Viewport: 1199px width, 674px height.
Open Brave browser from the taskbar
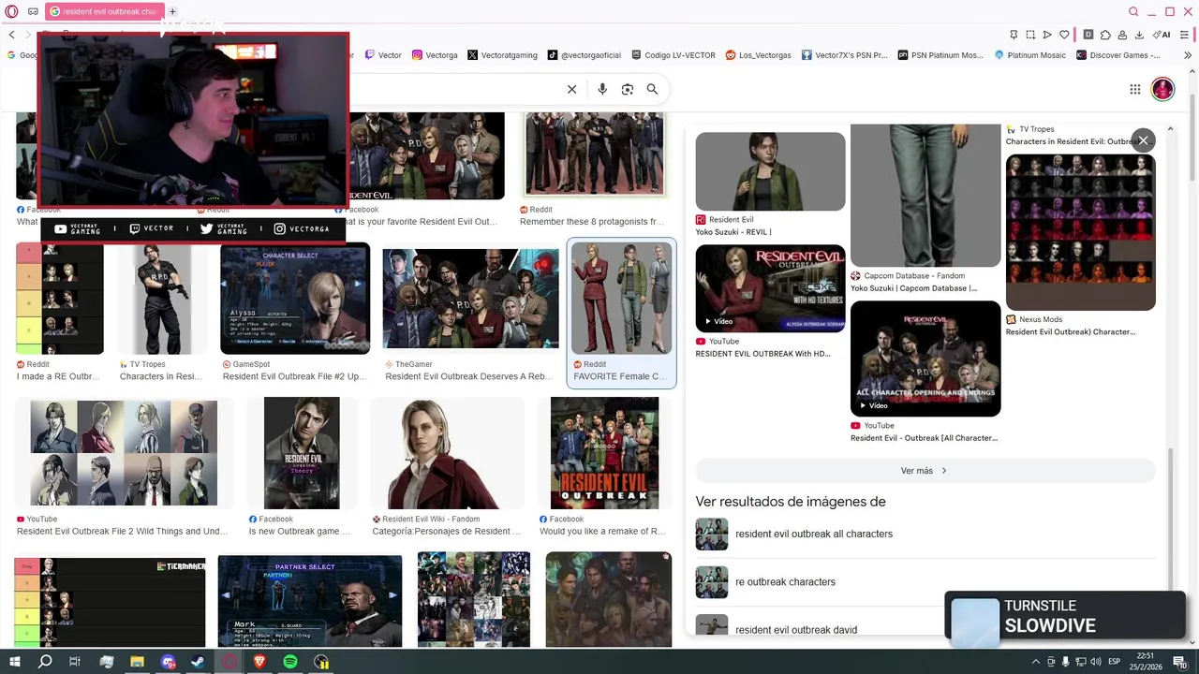tap(259, 662)
